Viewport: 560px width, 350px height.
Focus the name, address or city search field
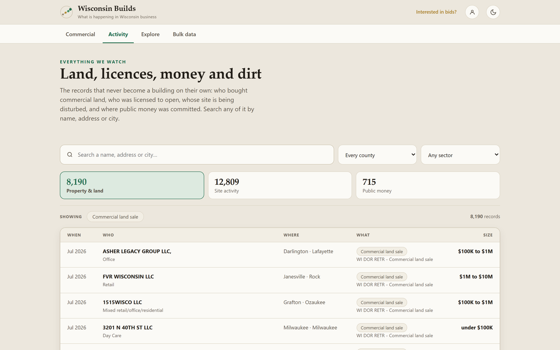pos(197,155)
